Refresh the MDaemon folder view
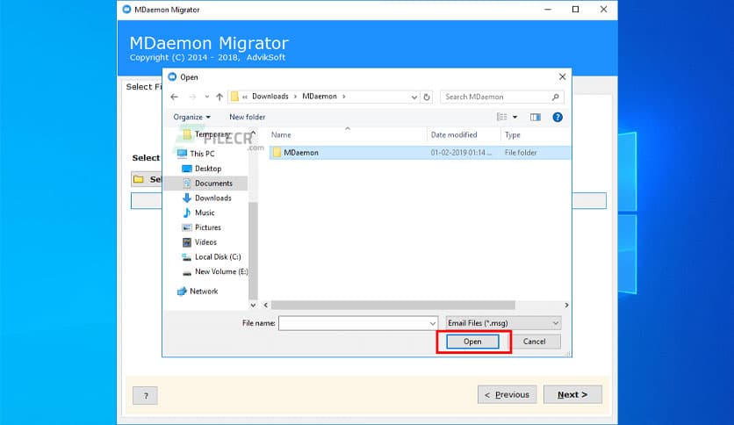Screen dimensions: 734x425 coord(427,97)
